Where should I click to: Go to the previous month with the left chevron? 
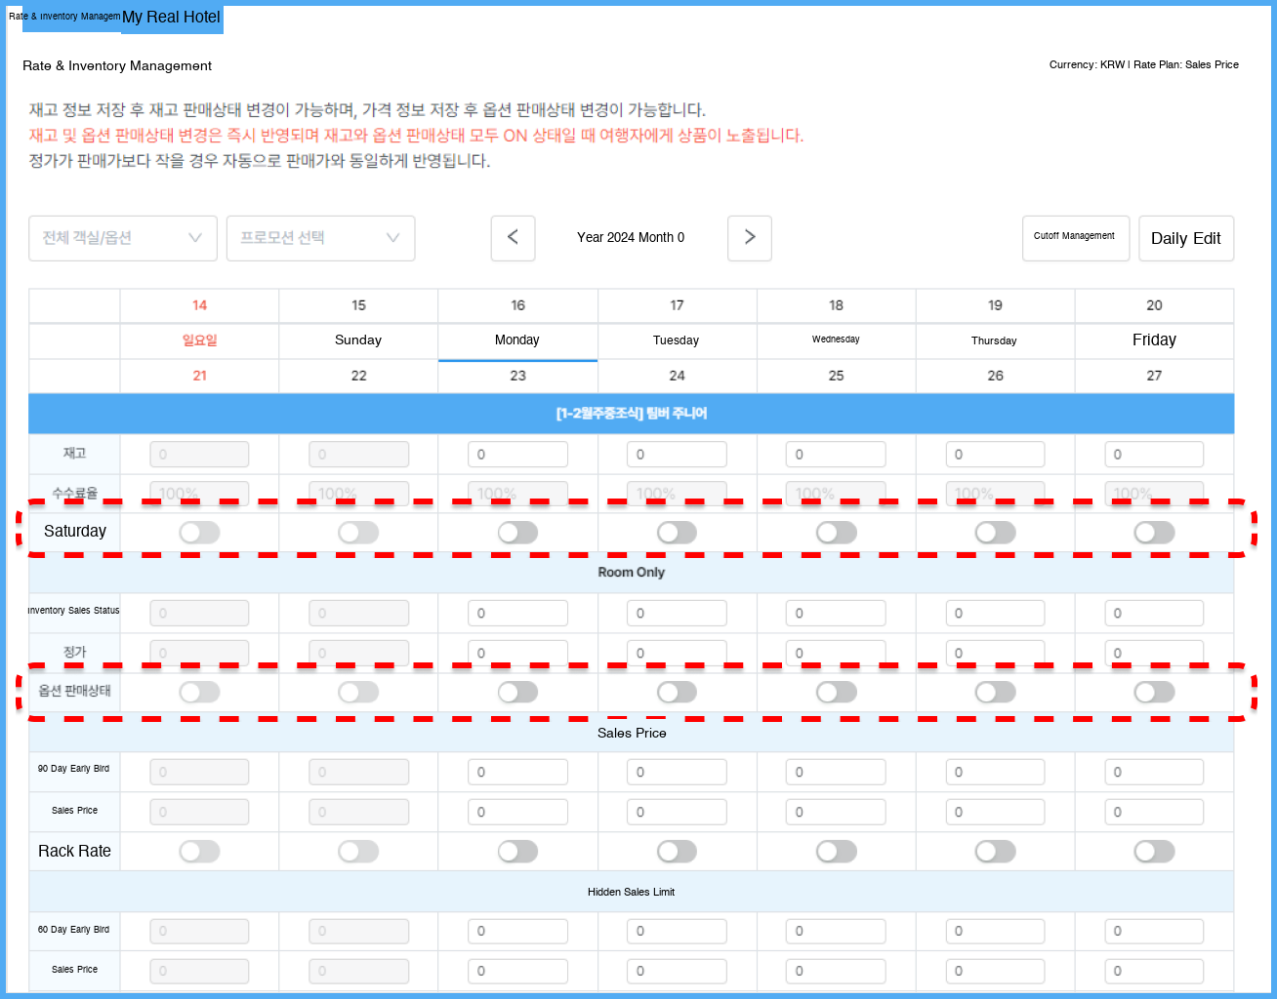click(x=513, y=238)
